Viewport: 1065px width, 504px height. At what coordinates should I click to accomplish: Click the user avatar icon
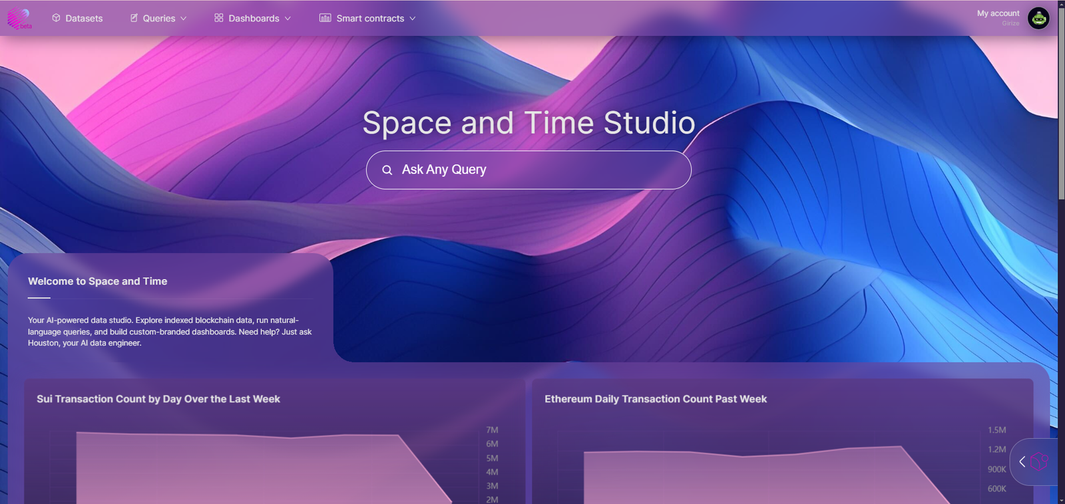pos(1038,18)
